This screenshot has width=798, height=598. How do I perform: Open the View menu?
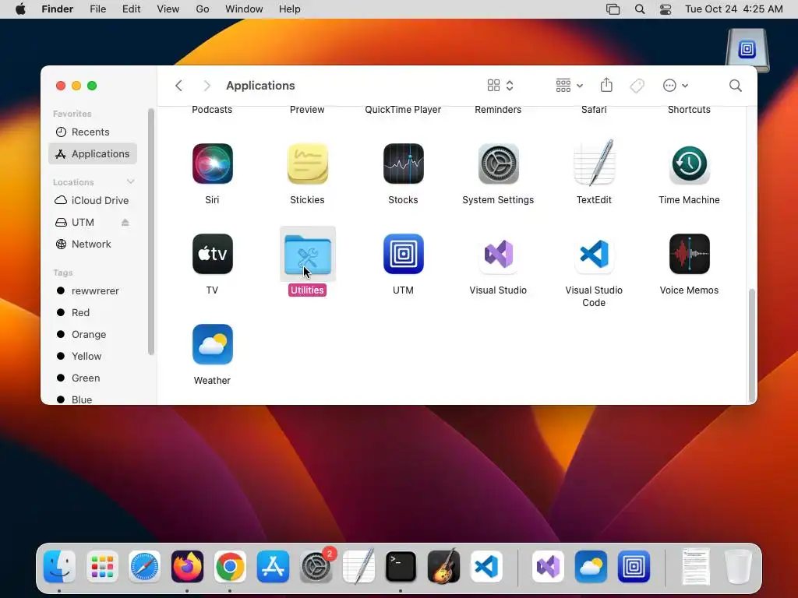point(168,9)
